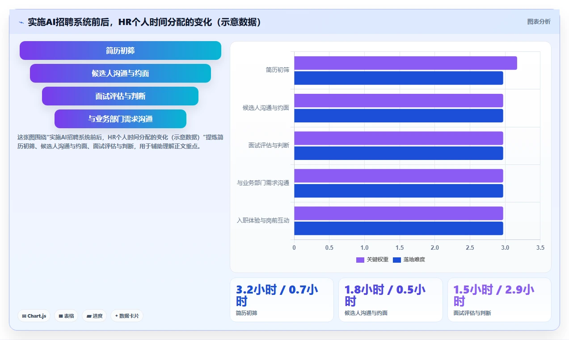This screenshot has width=569, height=340.
Task: Click the 与业务部门需求沟通 axis label in chart
Action: 263,183
